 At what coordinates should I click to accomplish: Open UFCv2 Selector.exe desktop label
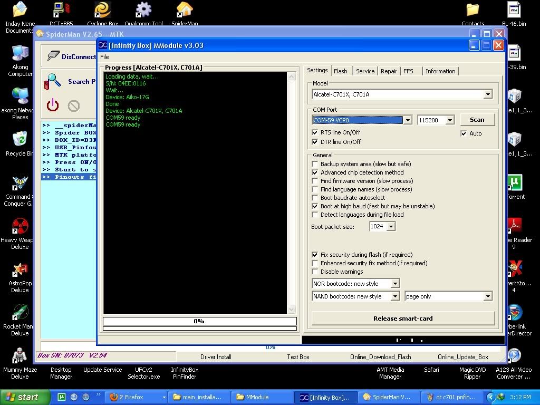coord(143,373)
